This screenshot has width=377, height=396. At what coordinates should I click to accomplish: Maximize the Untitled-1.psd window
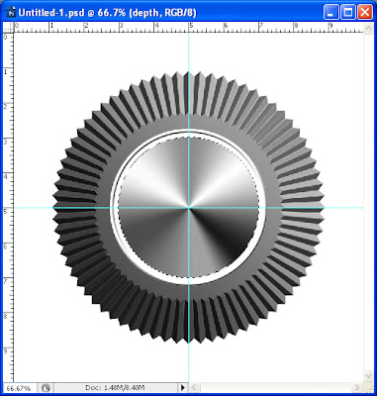pos(348,13)
